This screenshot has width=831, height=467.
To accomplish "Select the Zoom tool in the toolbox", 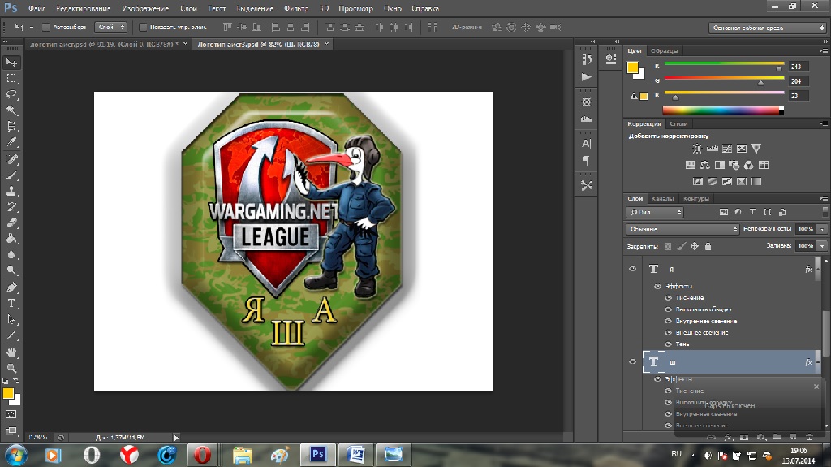I will (x=11, y=368).
